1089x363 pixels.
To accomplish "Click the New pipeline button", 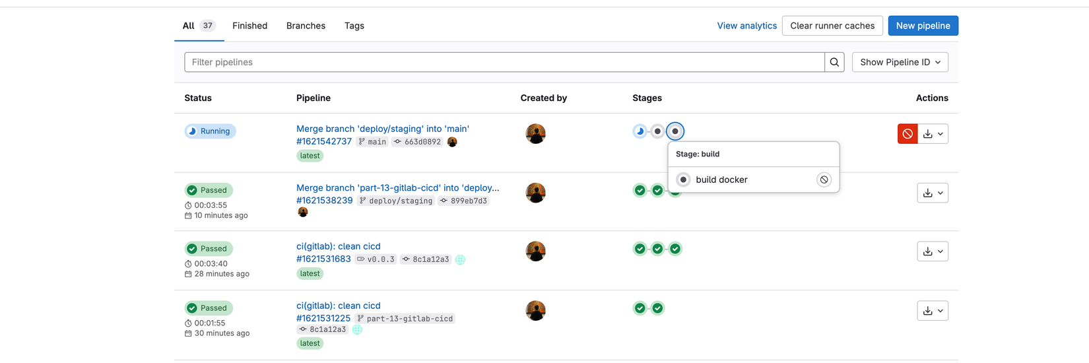I will [x=923, y=26].
